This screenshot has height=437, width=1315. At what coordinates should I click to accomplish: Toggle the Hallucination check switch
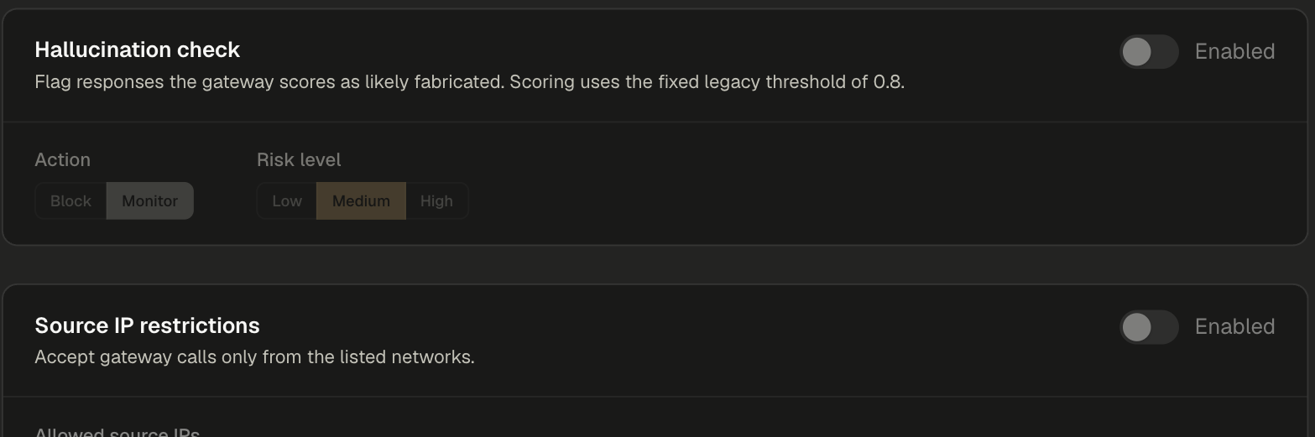click(x=1149, y=52)
